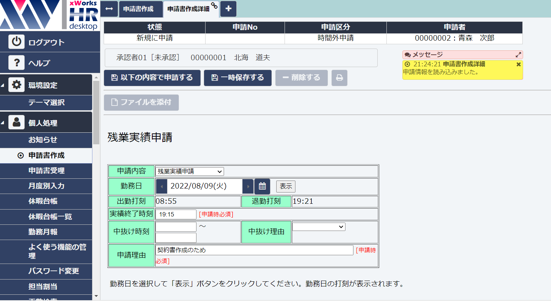Collapse the 環境設定 section
Screen dimensions: 551x302
(3, 85)
